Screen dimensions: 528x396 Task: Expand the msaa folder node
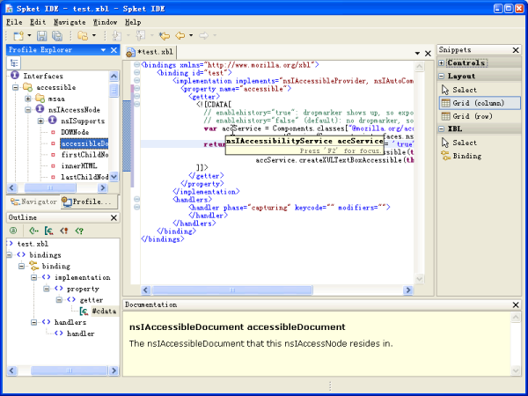point(28,99)
